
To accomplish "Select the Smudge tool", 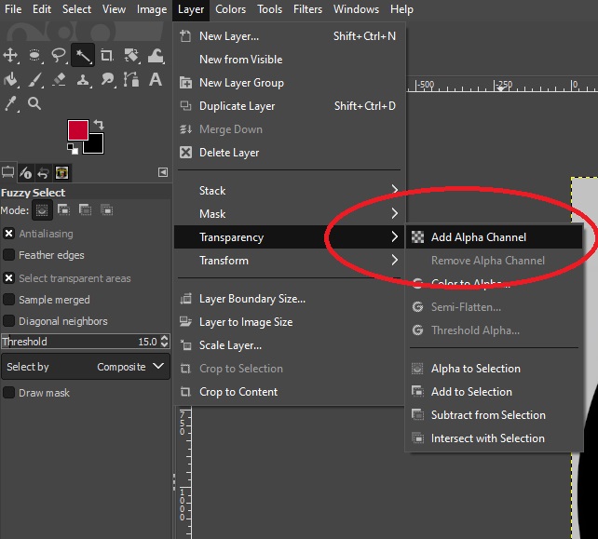I will coord(107,80).
